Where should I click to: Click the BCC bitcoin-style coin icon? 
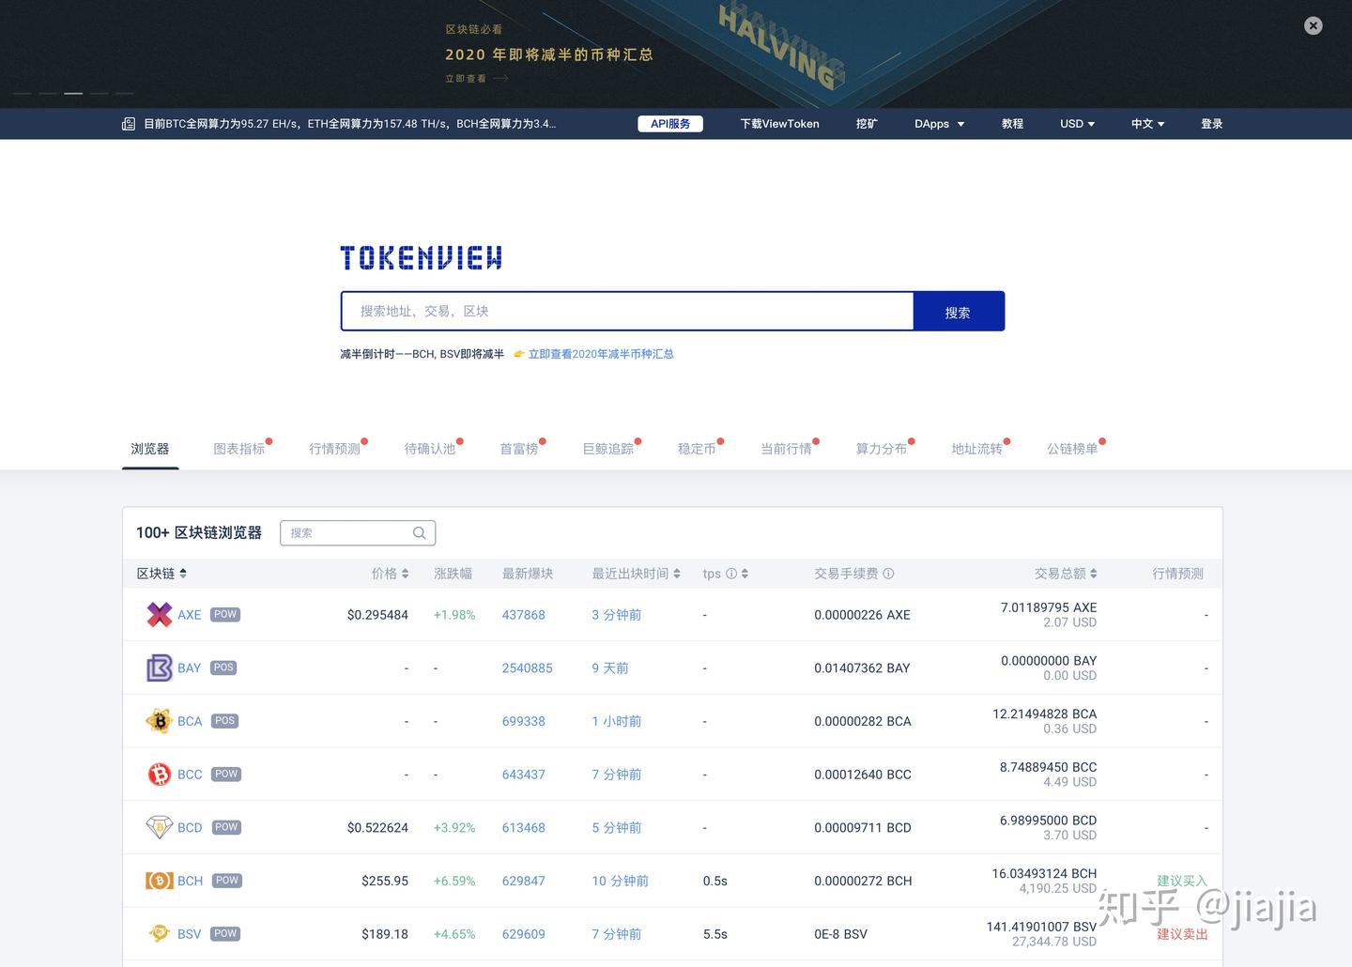[160, 774]
